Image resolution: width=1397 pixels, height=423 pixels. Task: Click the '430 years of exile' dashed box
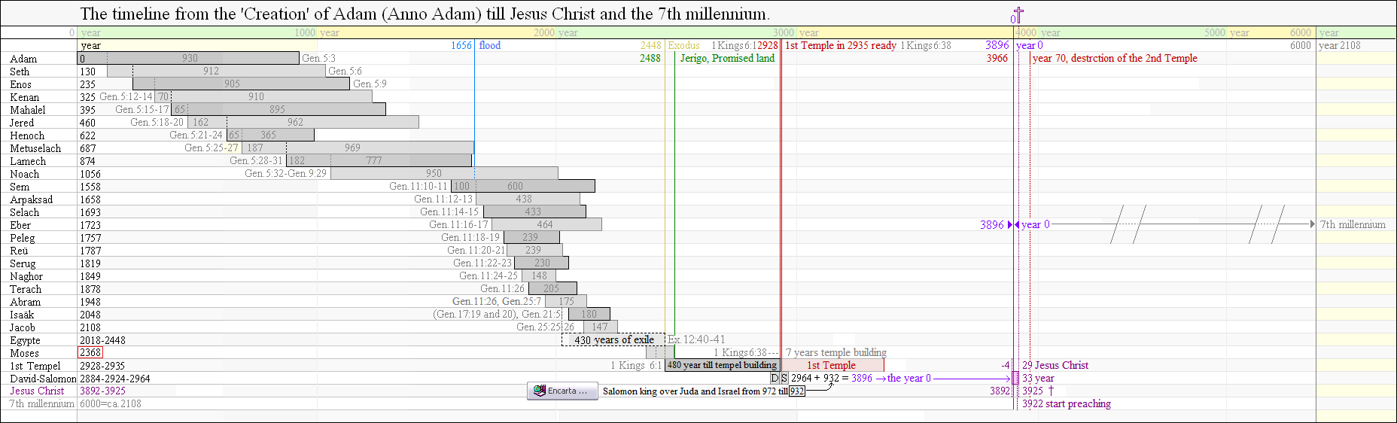point(613,339)
